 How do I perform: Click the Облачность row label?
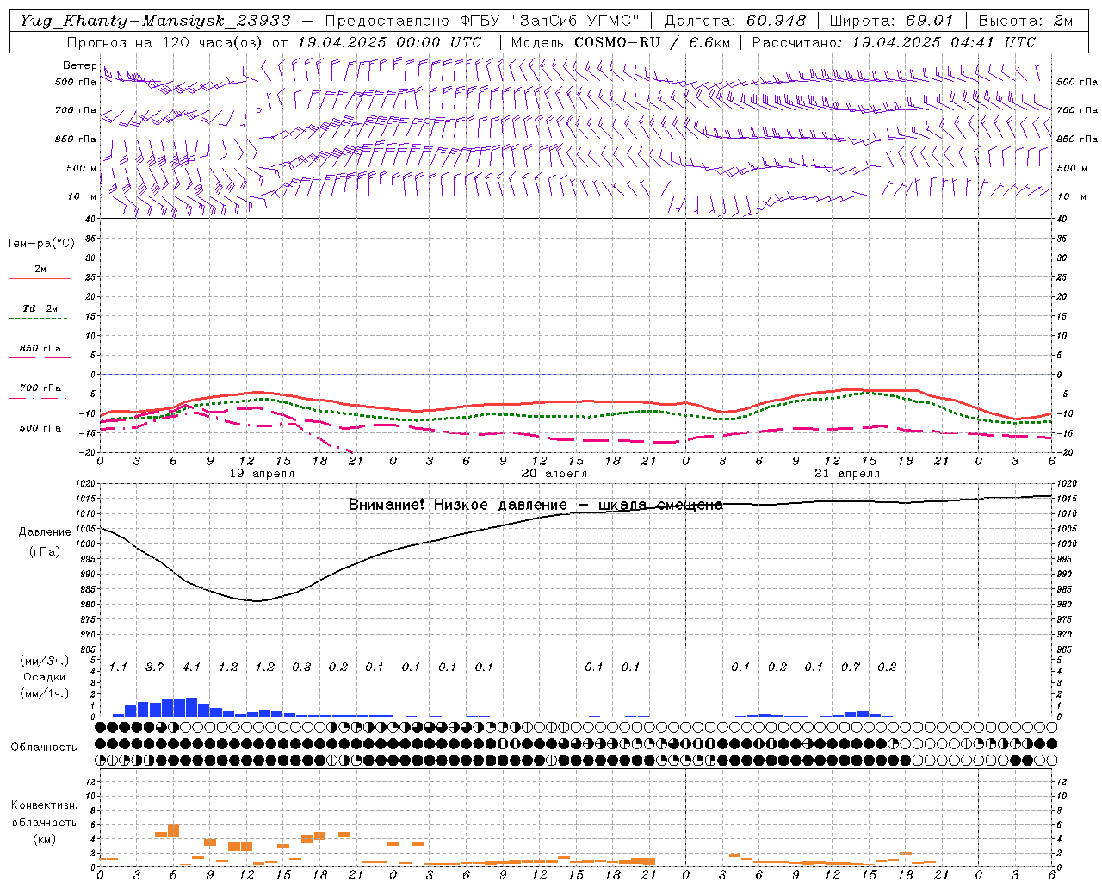pyautogui.click(x=44, y=748)
